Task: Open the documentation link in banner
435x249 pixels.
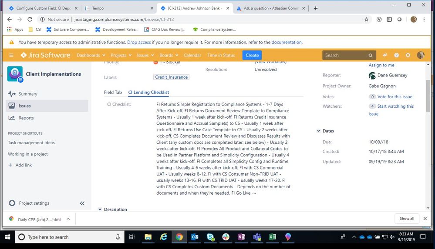Action: coord(287,43)
